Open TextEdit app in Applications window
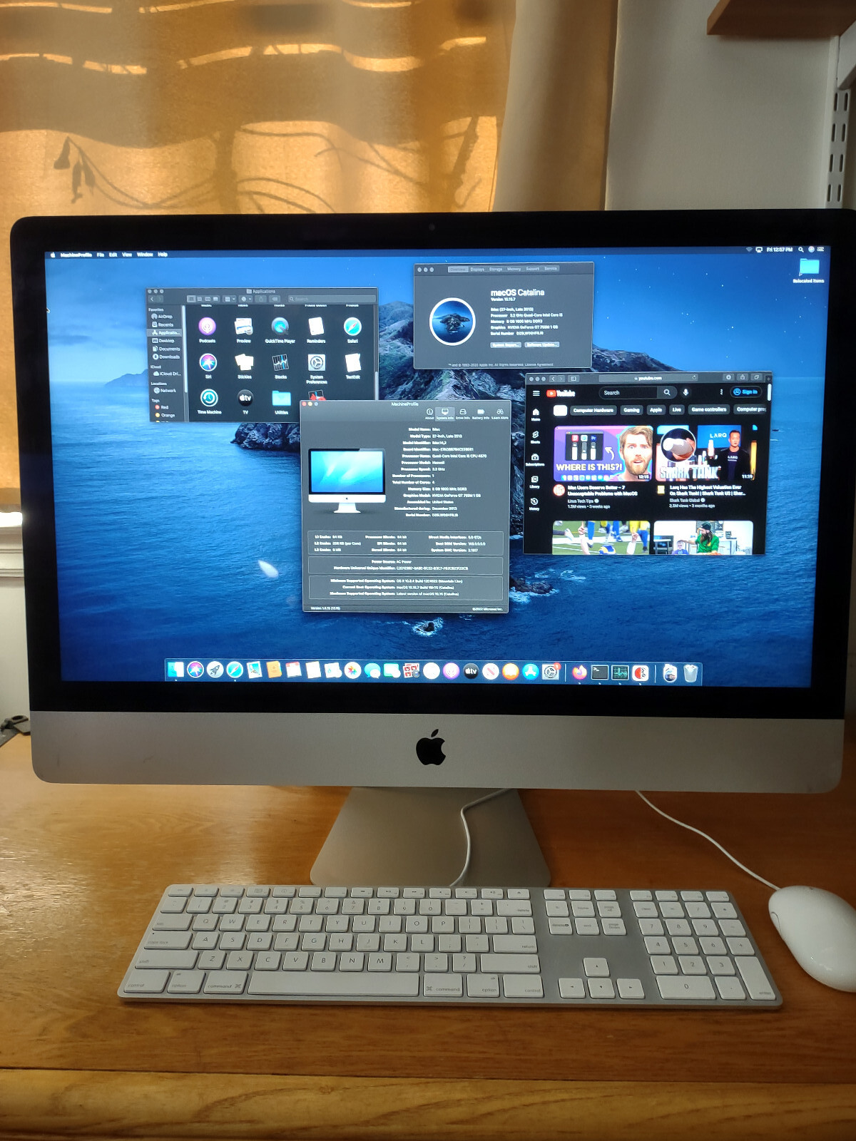This screenshot has height=1141, width=856. pyautogui.click(x=352, y=363)
